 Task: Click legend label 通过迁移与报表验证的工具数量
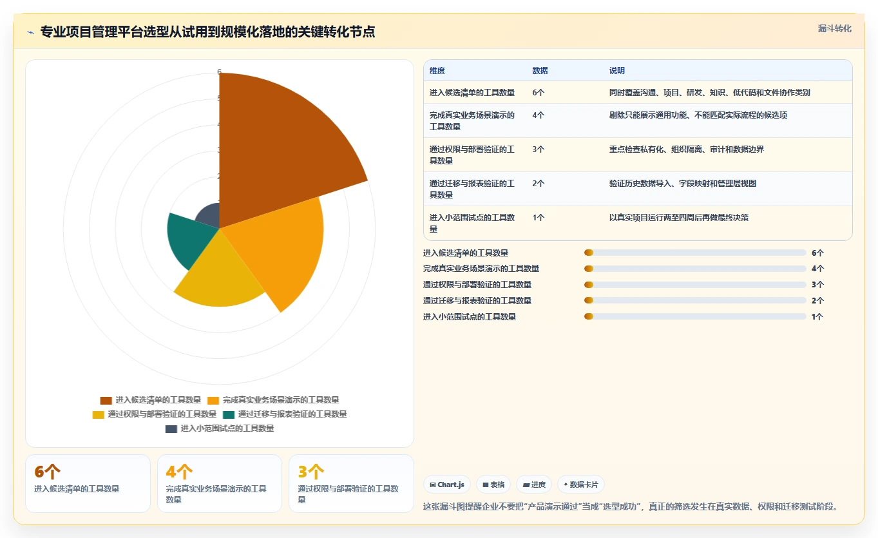292,414
